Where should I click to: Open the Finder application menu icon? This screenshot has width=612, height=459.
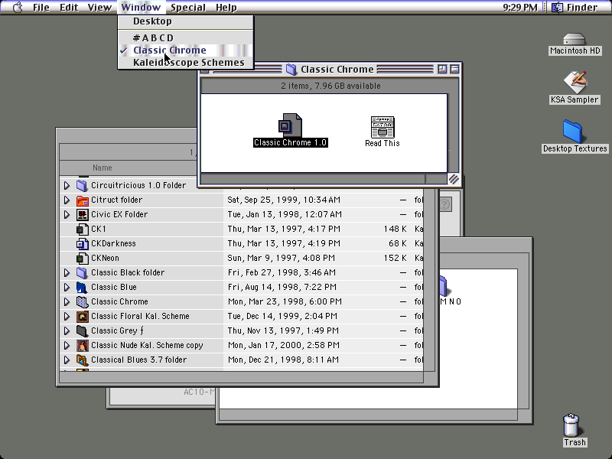tap(558, 8)
